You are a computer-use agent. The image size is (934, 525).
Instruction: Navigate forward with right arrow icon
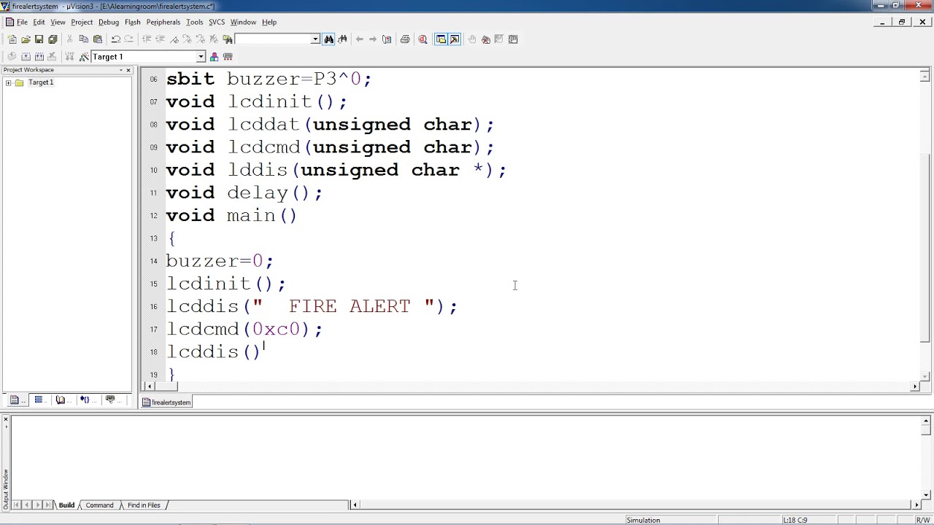pyautogui.click(x=372, y=39)
